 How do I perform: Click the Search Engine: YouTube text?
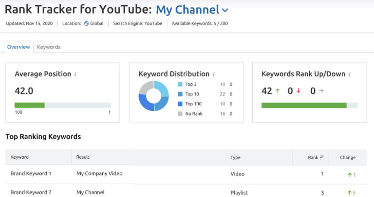137,23
